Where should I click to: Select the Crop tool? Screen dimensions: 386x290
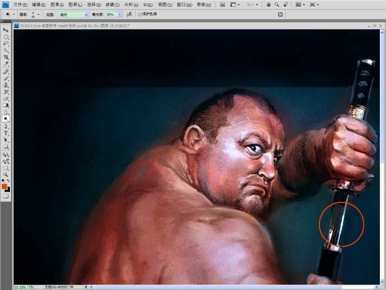pos(6,57)
